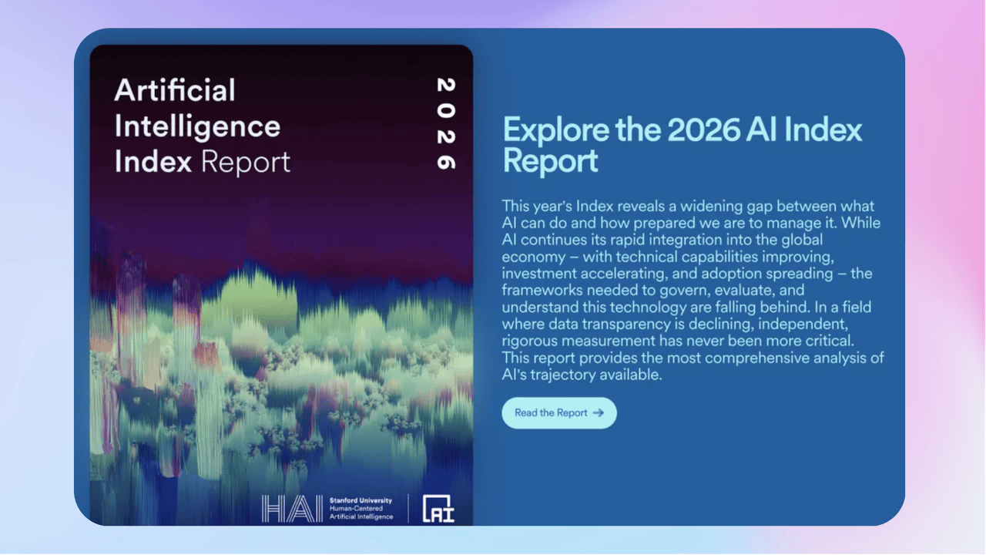The image size is (986, 555).
Task: Click the Human-Centered Artificial Intelligence caption
Action: coord(361,512)
